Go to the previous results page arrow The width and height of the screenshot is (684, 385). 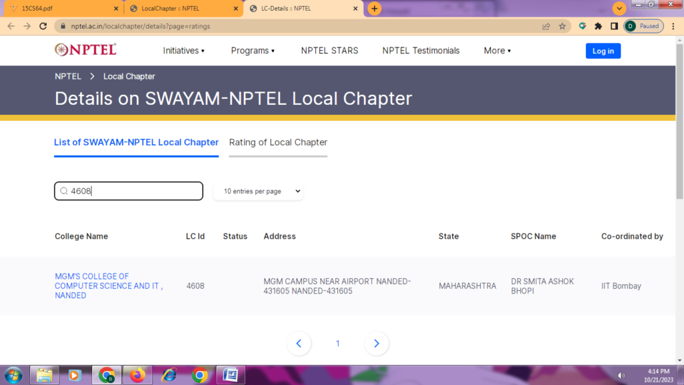[x=299, y=344]
